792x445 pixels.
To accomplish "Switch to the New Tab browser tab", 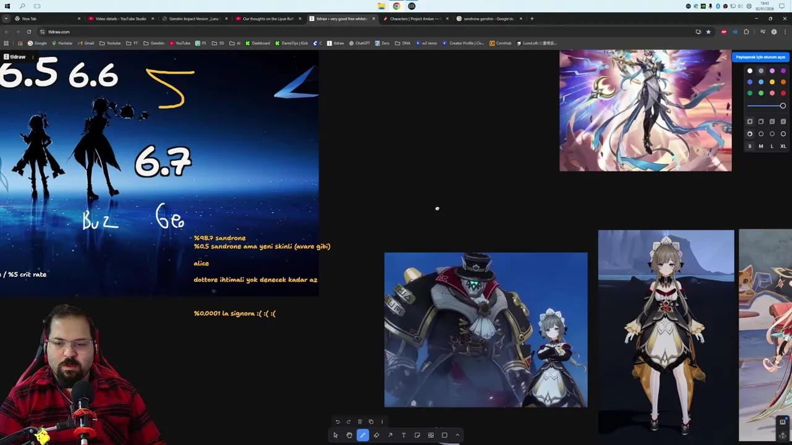I will coord(48,19).
